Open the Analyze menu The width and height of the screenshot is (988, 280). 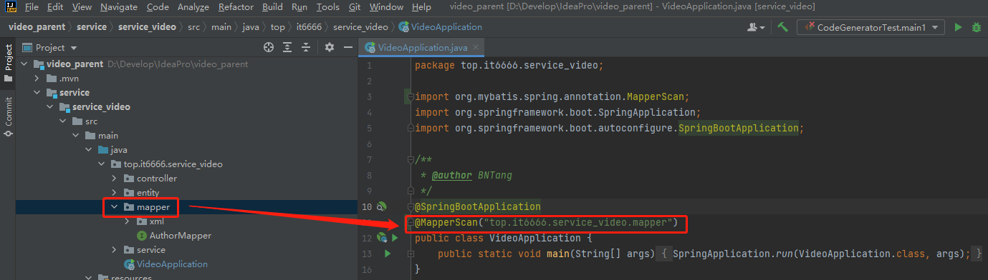point(194,6)
